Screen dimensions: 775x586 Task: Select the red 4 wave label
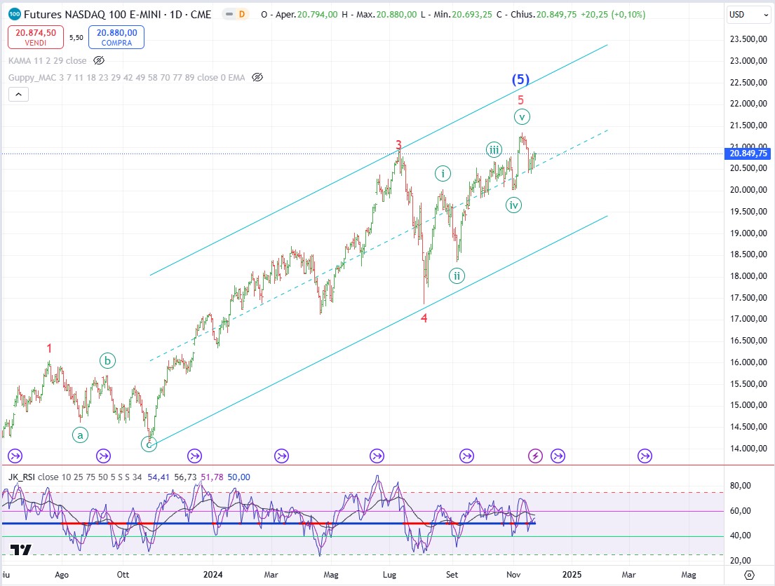pyautogui.click(x=424, y=318)
